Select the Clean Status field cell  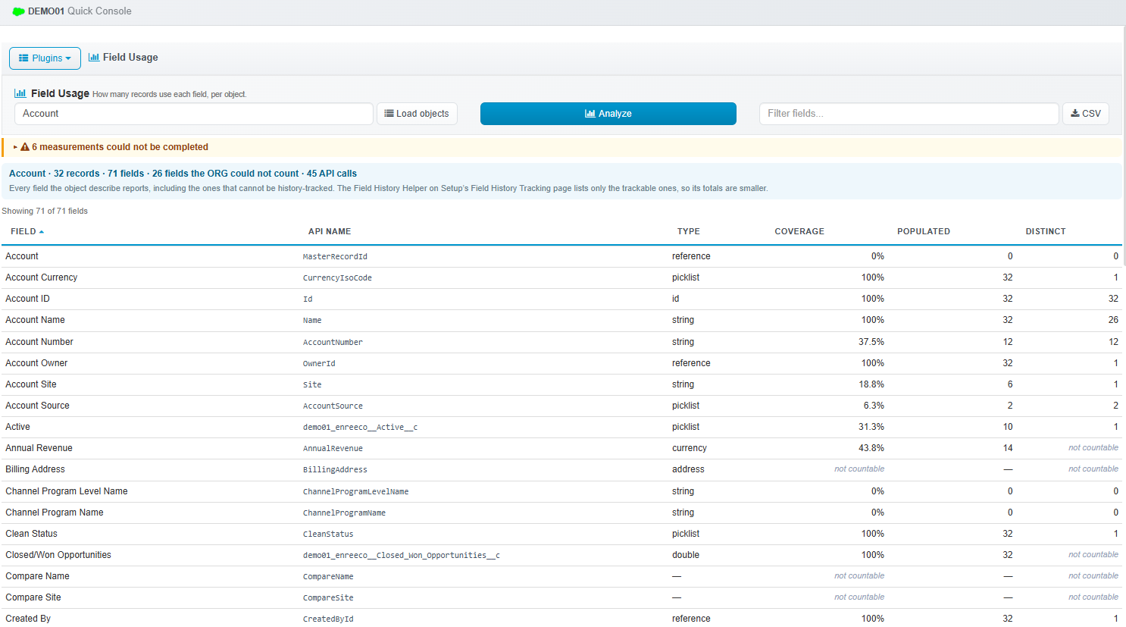coord(31,534)
